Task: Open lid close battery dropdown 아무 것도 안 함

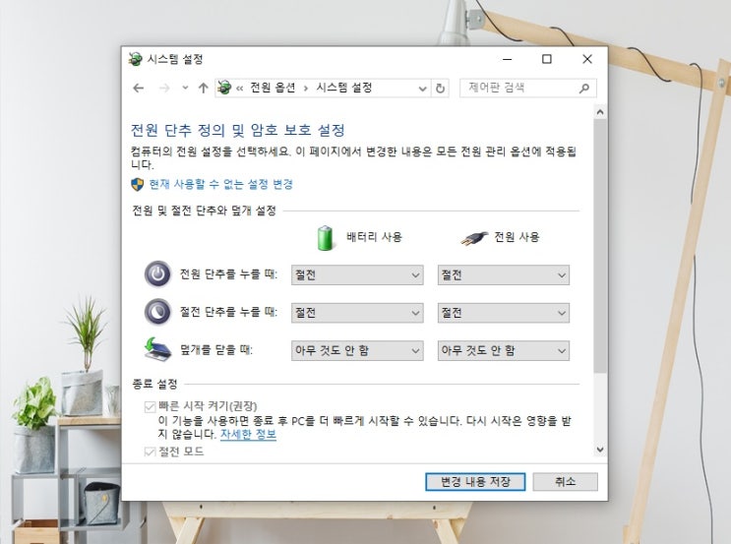Action: (357, 350)
